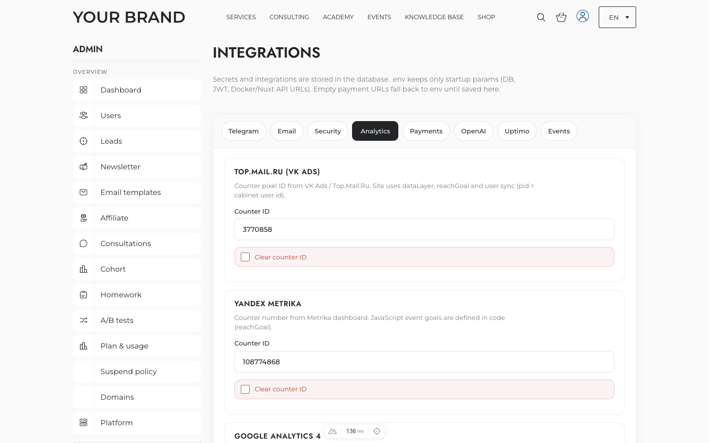Open the Consultations sidebar link
Viewport: 709px width, 443px height.
(137, 244)
